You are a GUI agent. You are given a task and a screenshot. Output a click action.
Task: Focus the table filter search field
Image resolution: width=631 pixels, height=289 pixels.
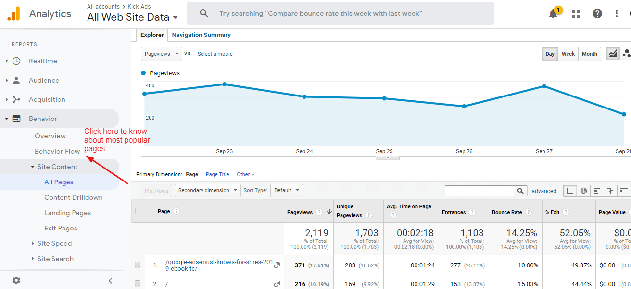click(480, 191)
